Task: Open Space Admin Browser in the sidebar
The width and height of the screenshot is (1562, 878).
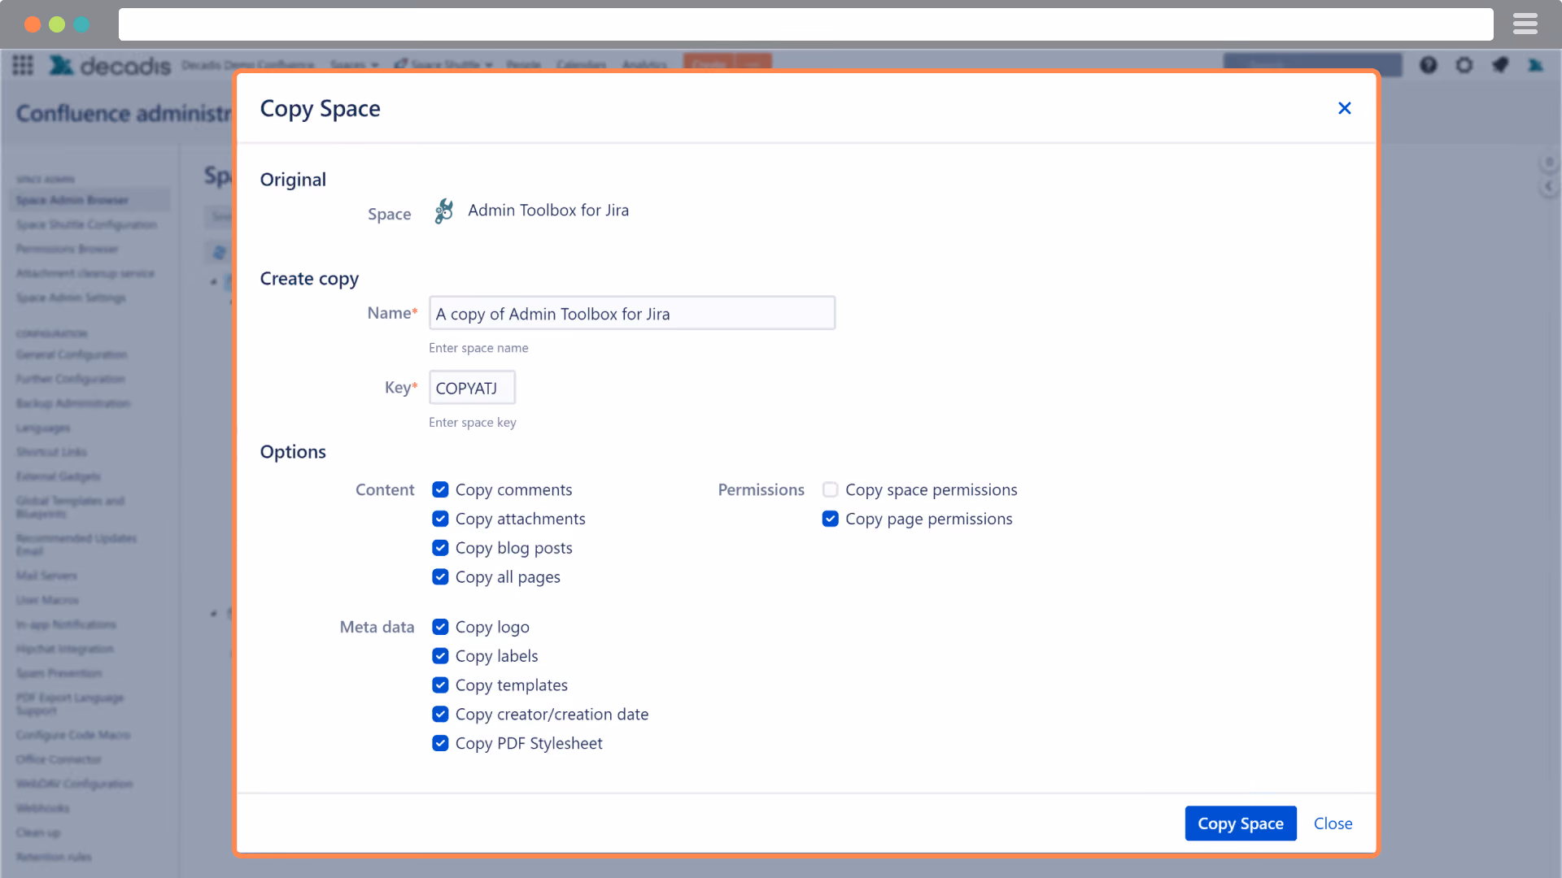Action: pos(89,200)
